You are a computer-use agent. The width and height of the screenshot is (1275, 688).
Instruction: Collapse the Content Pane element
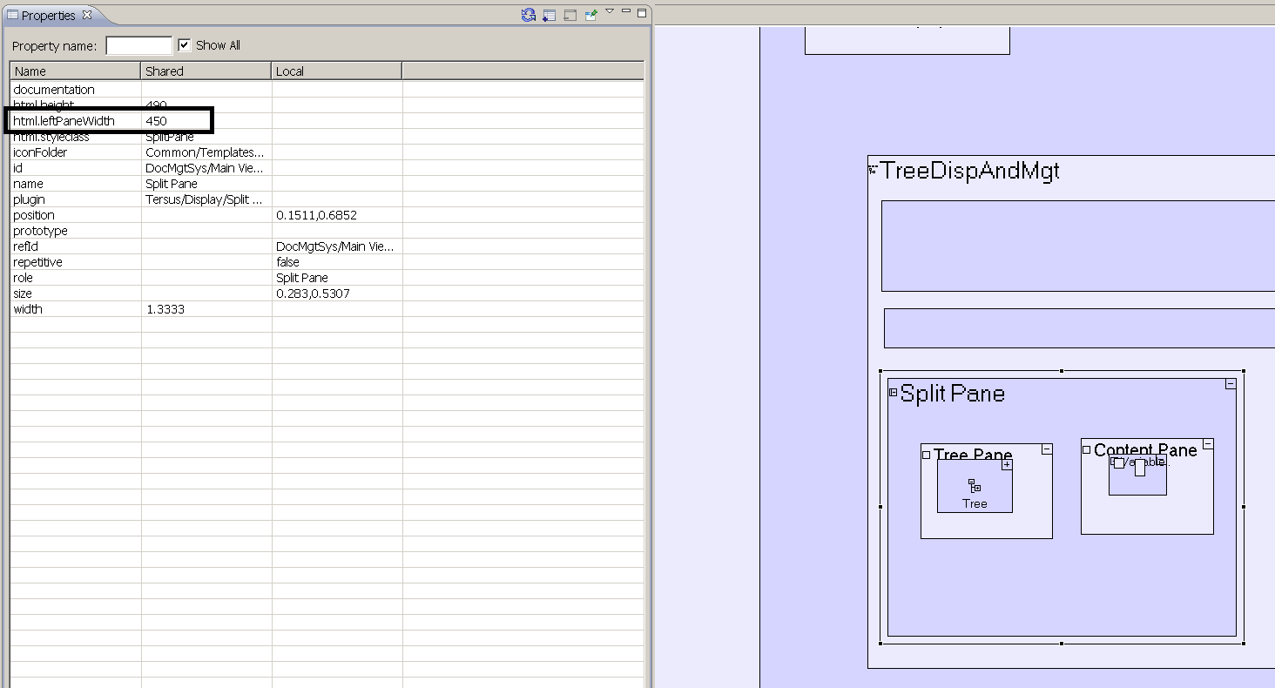[x=1207, y=444]
